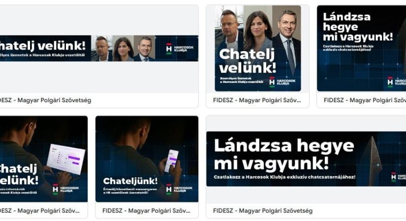The width and height of the screenshot is (406, 221).
Task: Click Harcosok Klubja logo in politicians square ad
Action: [x=282, y=82]
